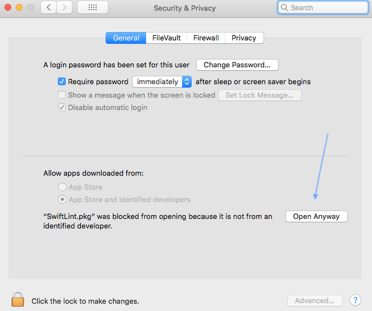Focus the Search field
Image resolution: width=372 pixels, height=311 pixels.
(323, 8)
